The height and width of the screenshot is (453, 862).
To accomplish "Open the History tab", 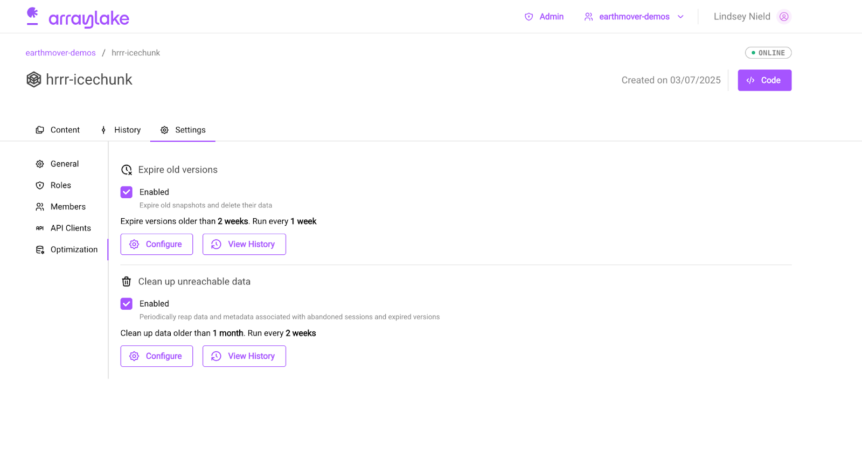I will 121,130.
